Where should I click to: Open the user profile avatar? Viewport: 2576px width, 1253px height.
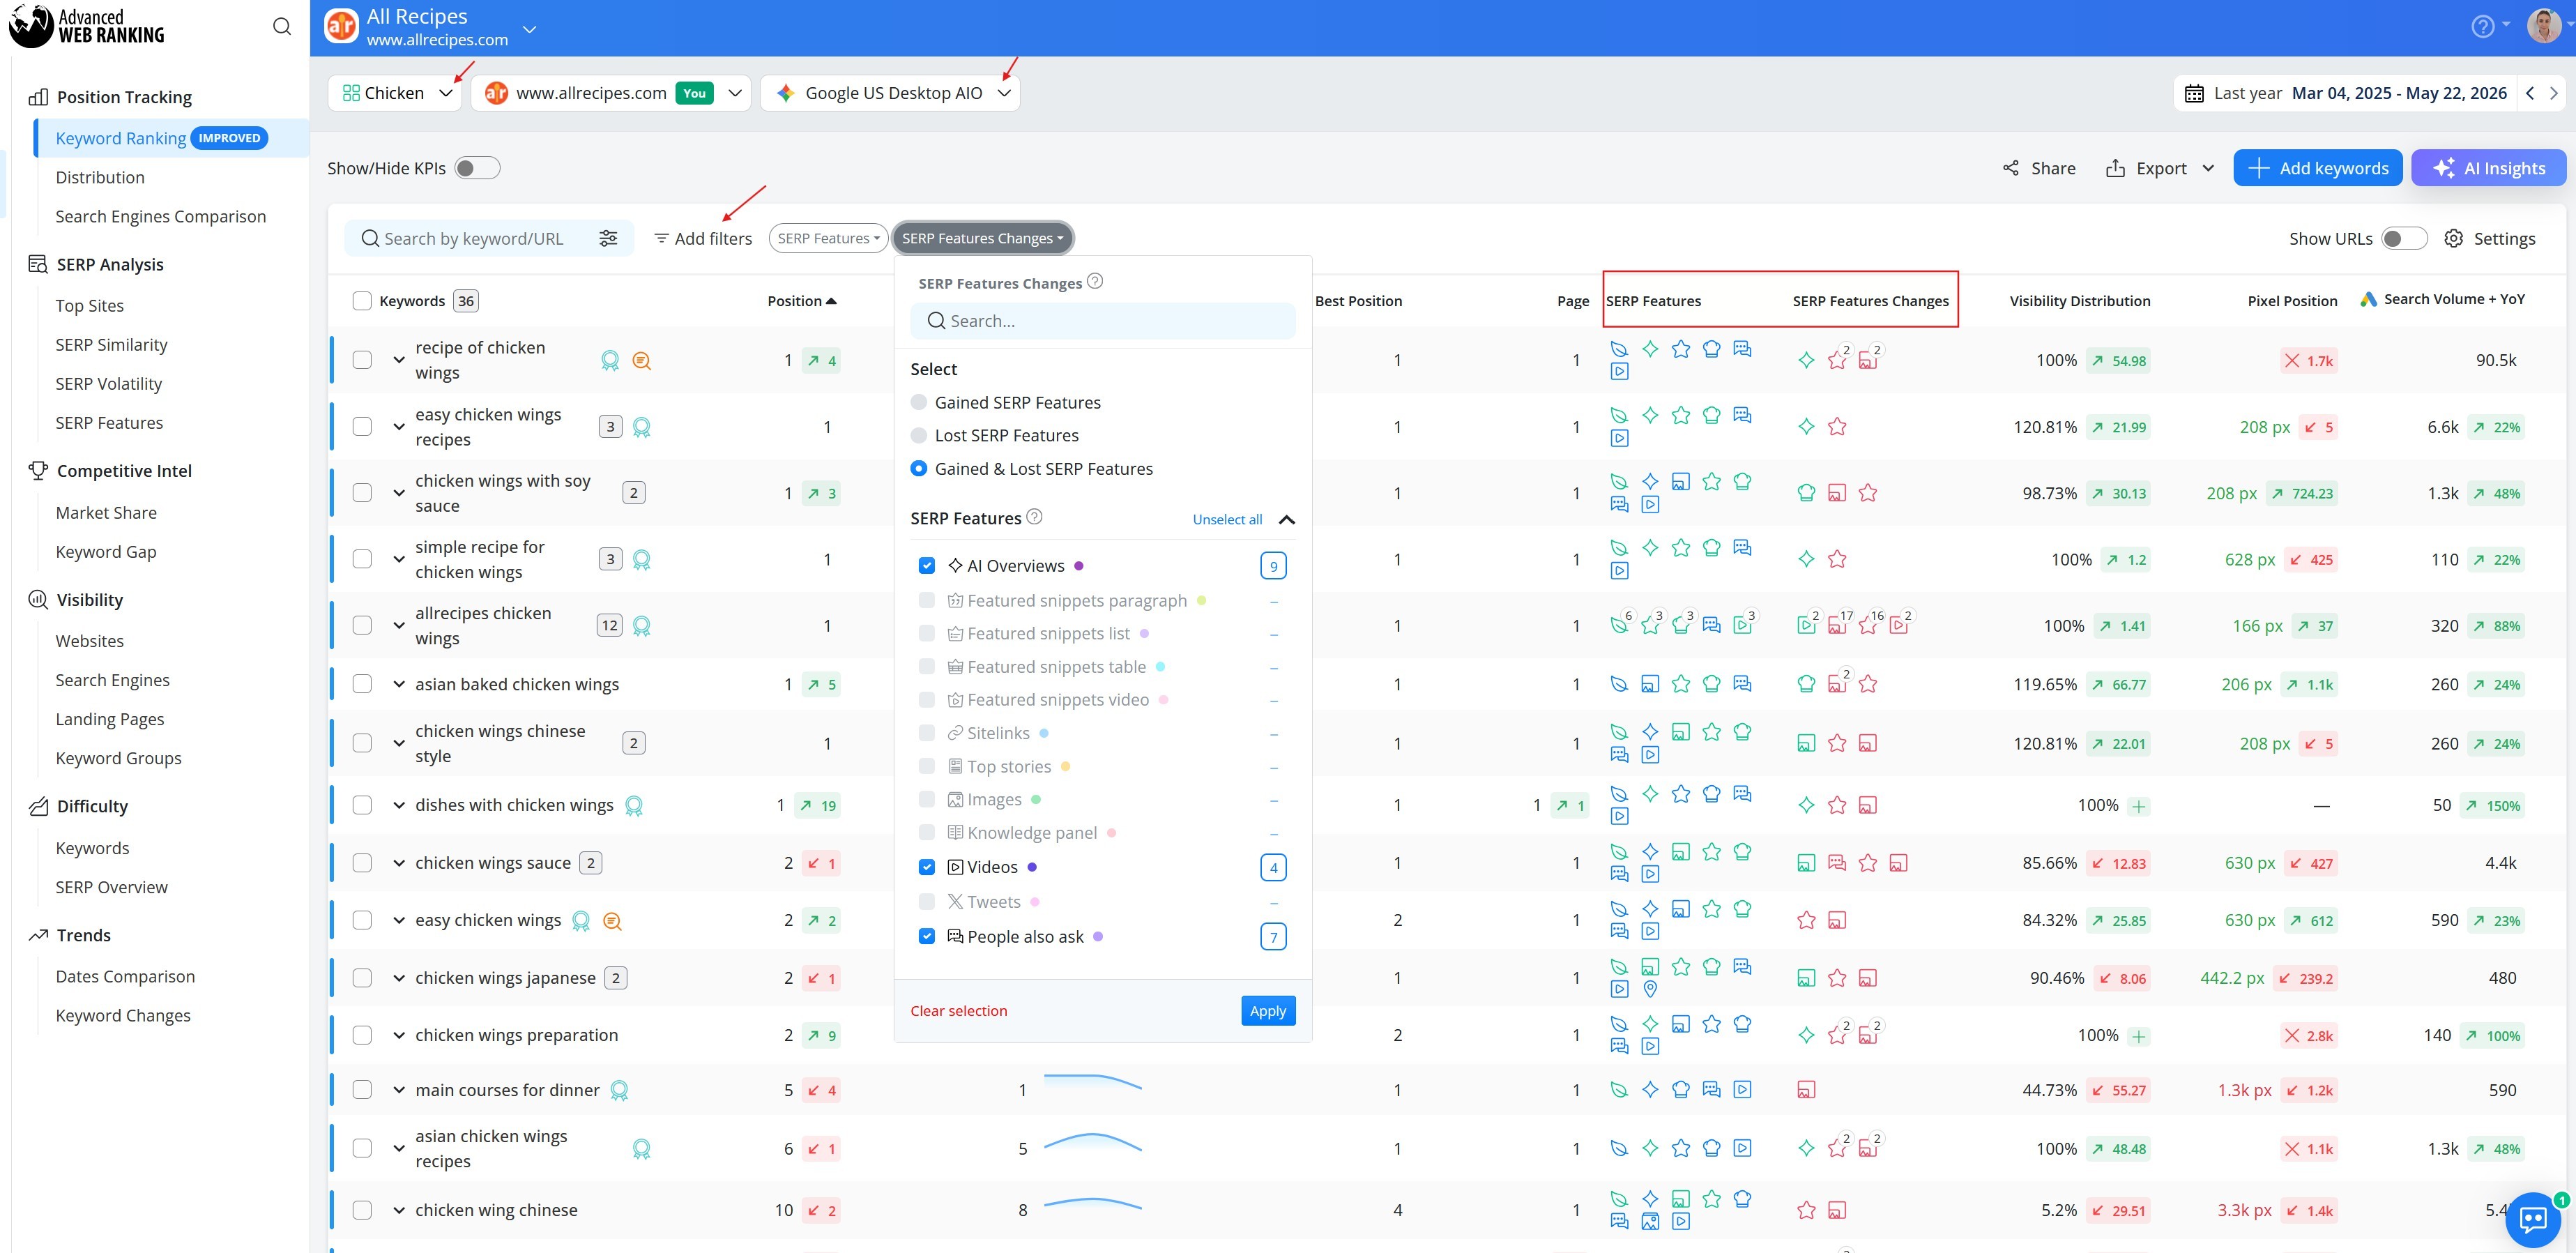[x=2543, y=26]
